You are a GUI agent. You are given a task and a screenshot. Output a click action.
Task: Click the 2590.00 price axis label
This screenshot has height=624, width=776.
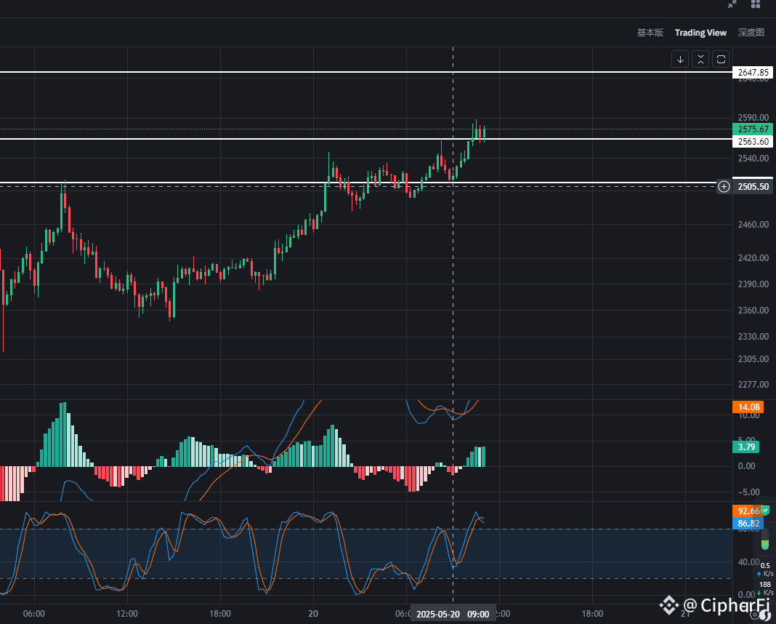(x=753, y=118)
